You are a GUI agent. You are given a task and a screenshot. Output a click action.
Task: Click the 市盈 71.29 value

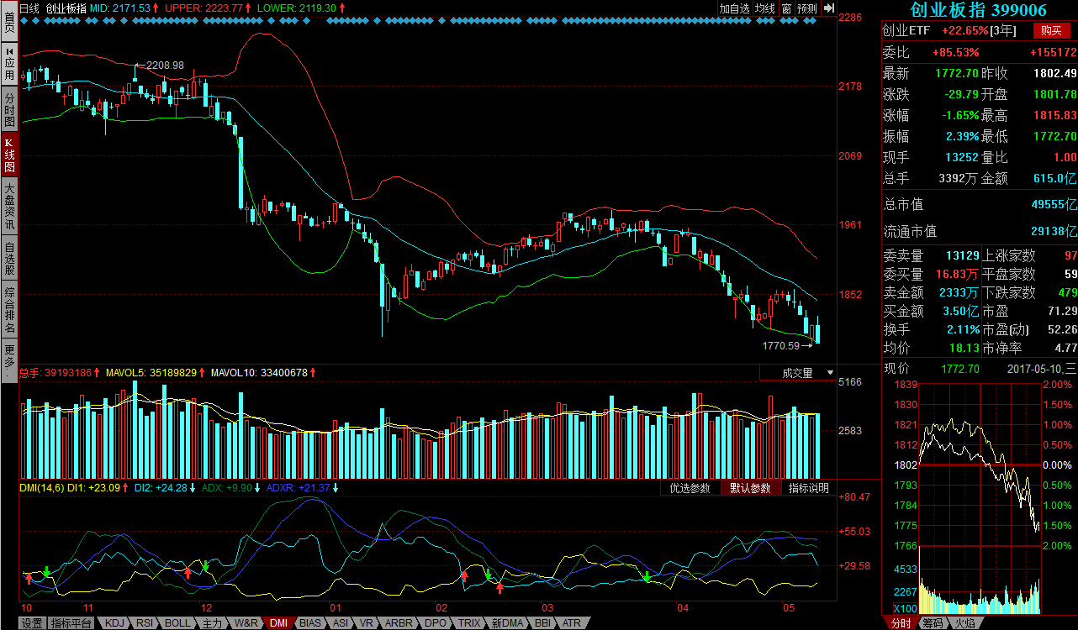click(x=1062, y=311)
